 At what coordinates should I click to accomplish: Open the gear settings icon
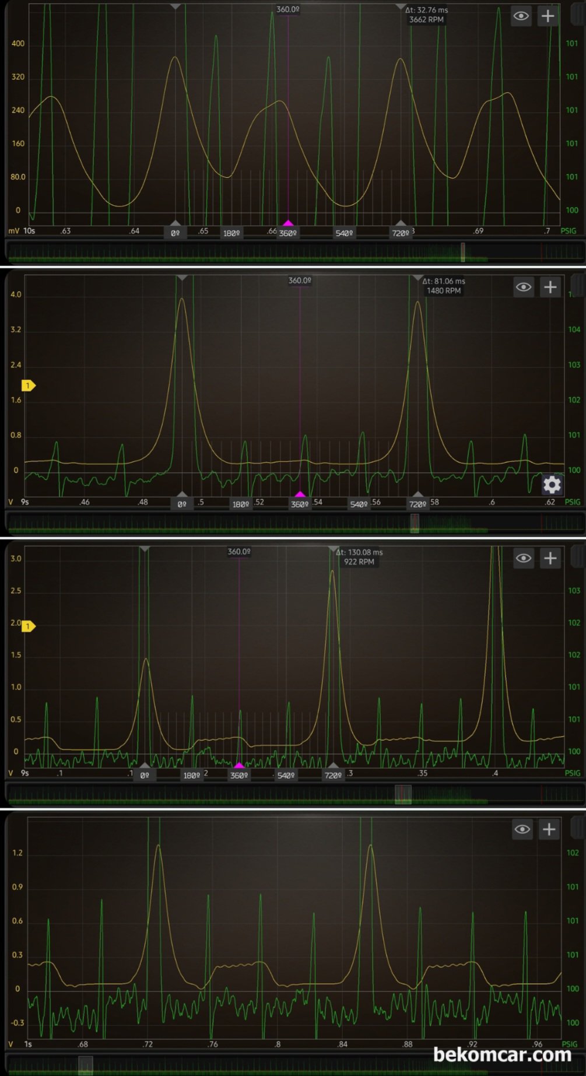[x=552, y=484]
